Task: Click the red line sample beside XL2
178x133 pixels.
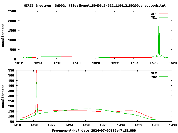Action: pos(164,73)
